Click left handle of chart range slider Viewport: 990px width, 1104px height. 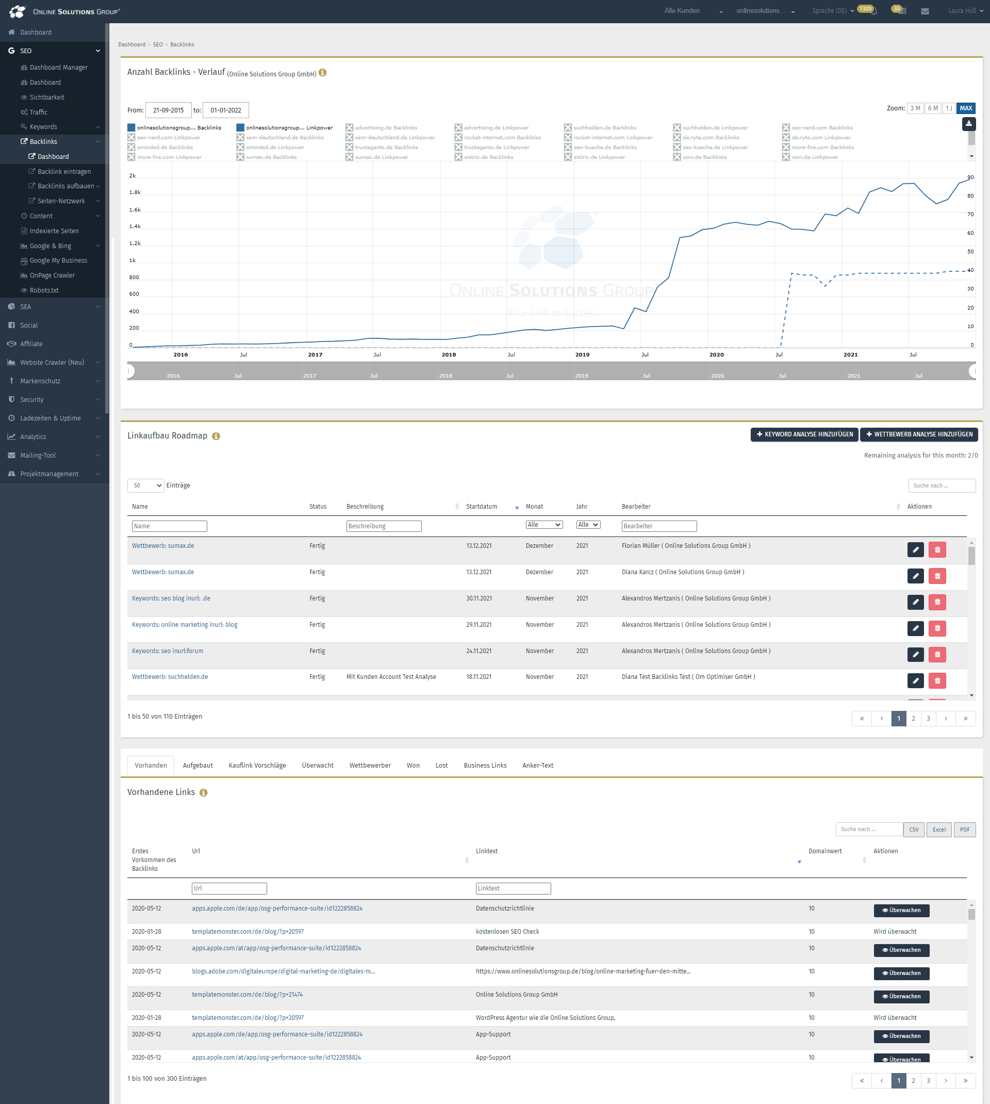point(130,371)
